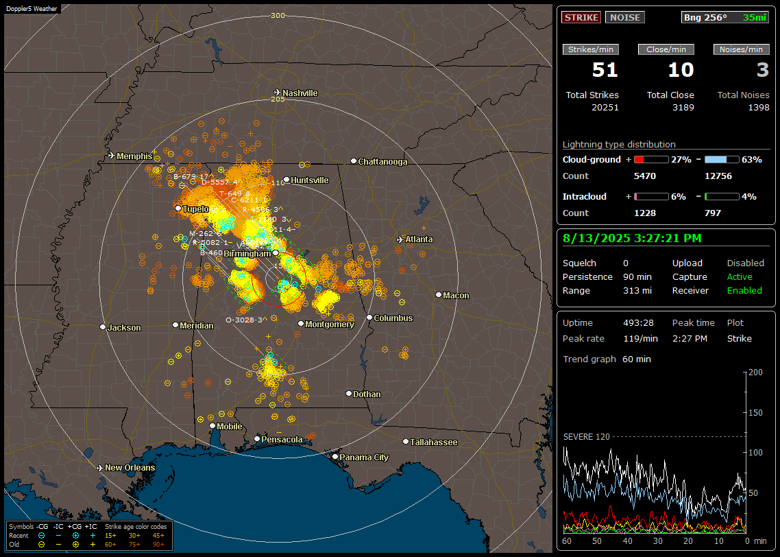Click the Strike age color codes legend title
The image size is (780, 557).
coord(135,526)
